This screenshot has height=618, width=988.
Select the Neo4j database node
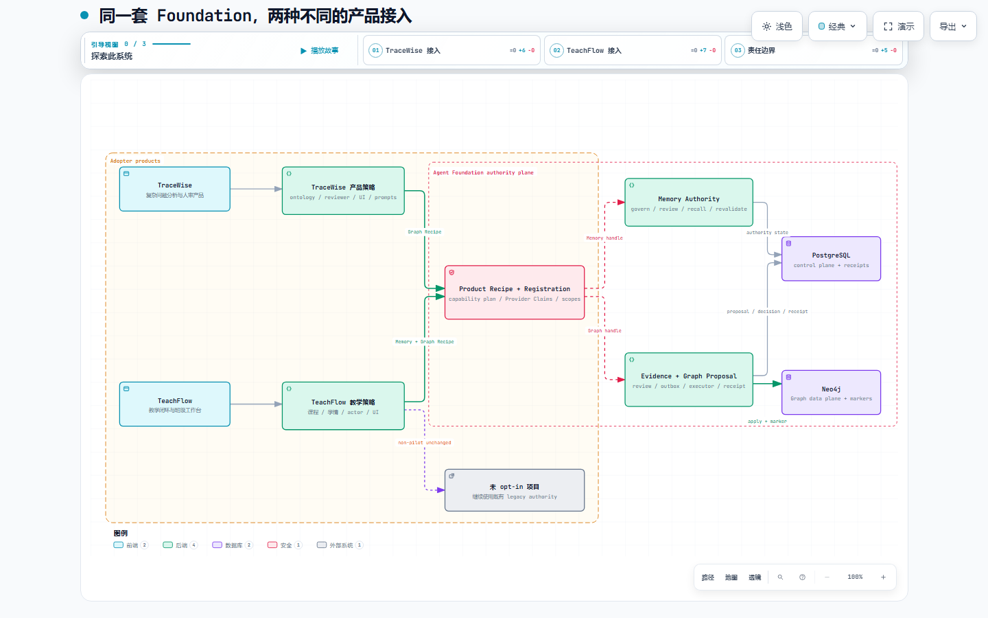831,393
